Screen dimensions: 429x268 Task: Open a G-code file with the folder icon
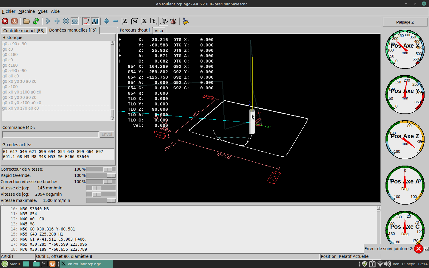[x=27, y=21]
